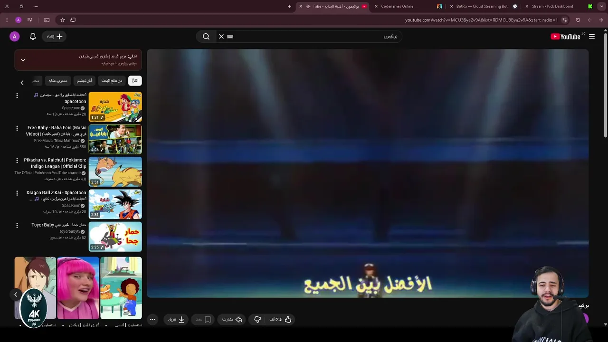Image resolution: width=608 pixels, height=342 pixels.
Task: Open 'Free Baby - Baba Fein' title
Action: pyautogui.click(x=56, y=131)
